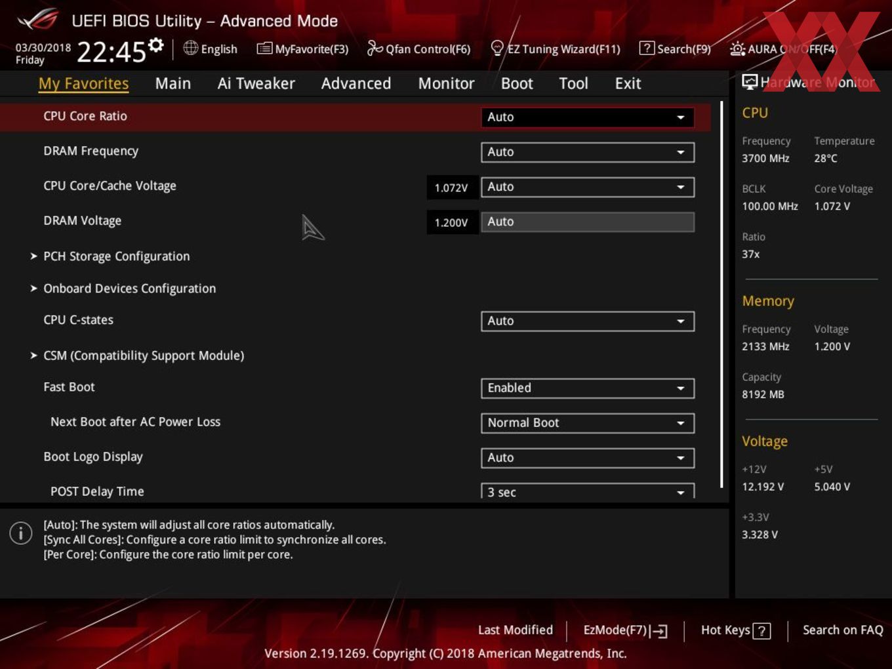Select the POST Delay Time label
The width and height of the screenshot is (892, 669).
pos(97,491)
